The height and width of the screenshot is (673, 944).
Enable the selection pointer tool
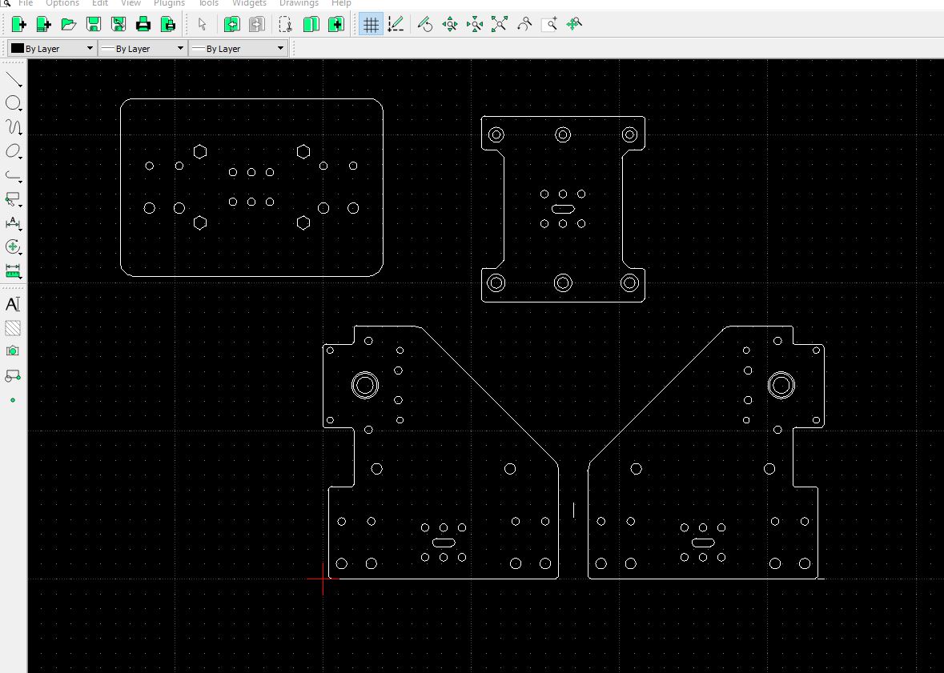203,25
